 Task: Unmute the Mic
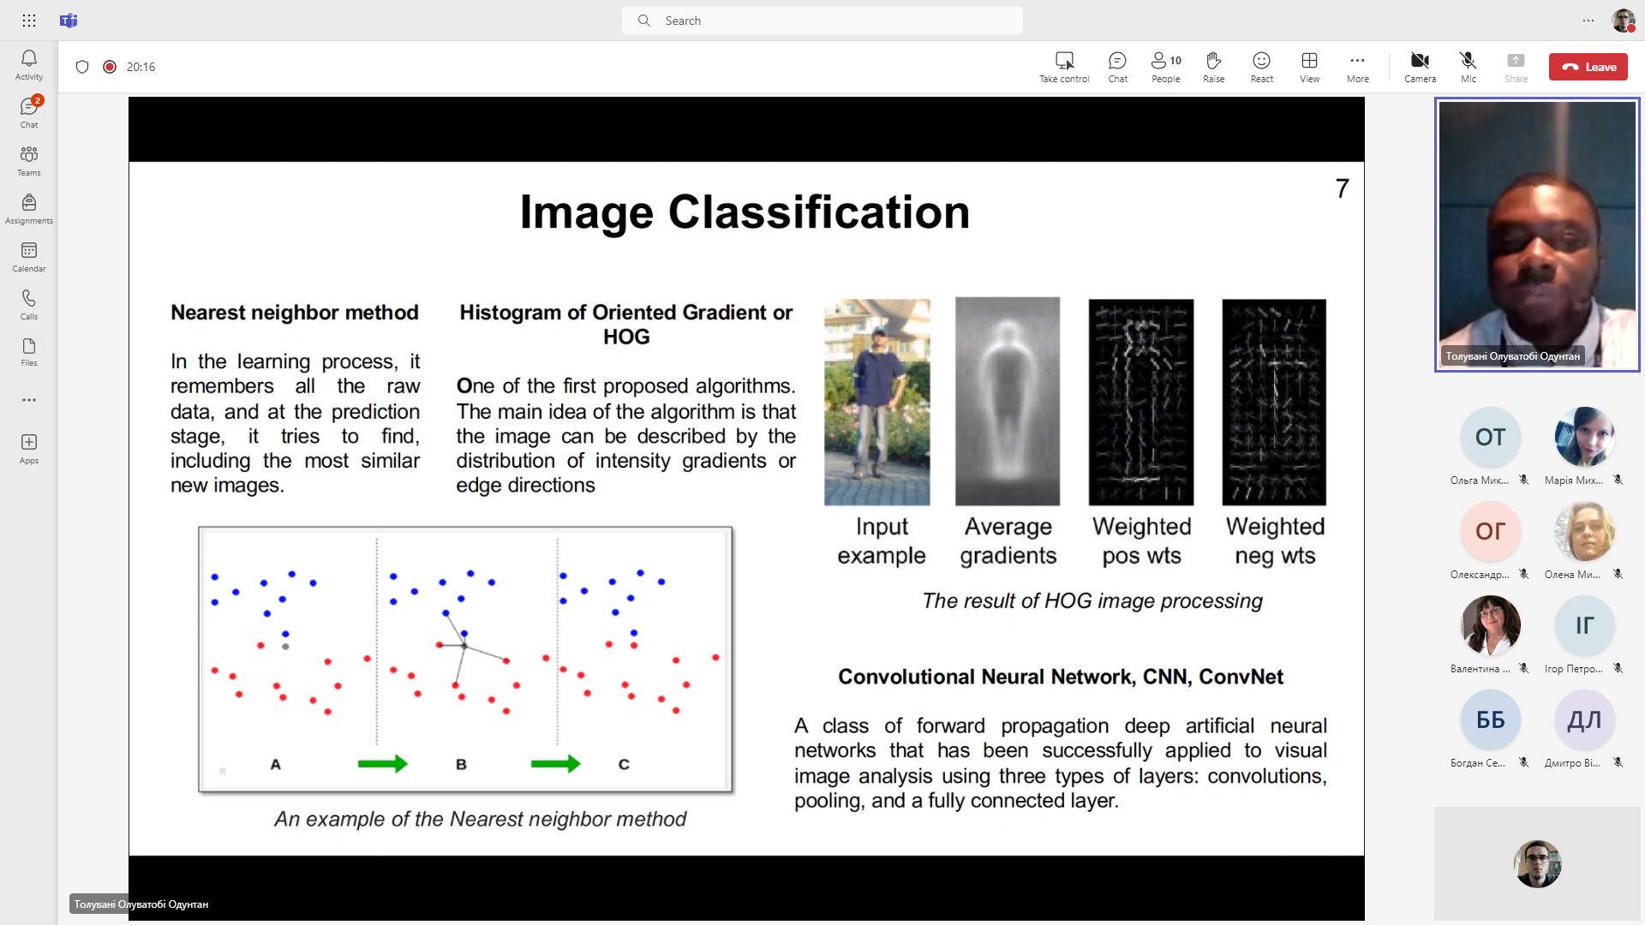click(x=1468, y=67)
